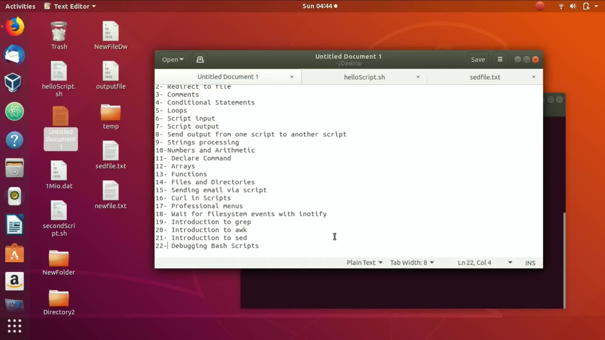Launch Firefox from the dock
605x340 pixels.
(14, 26)
